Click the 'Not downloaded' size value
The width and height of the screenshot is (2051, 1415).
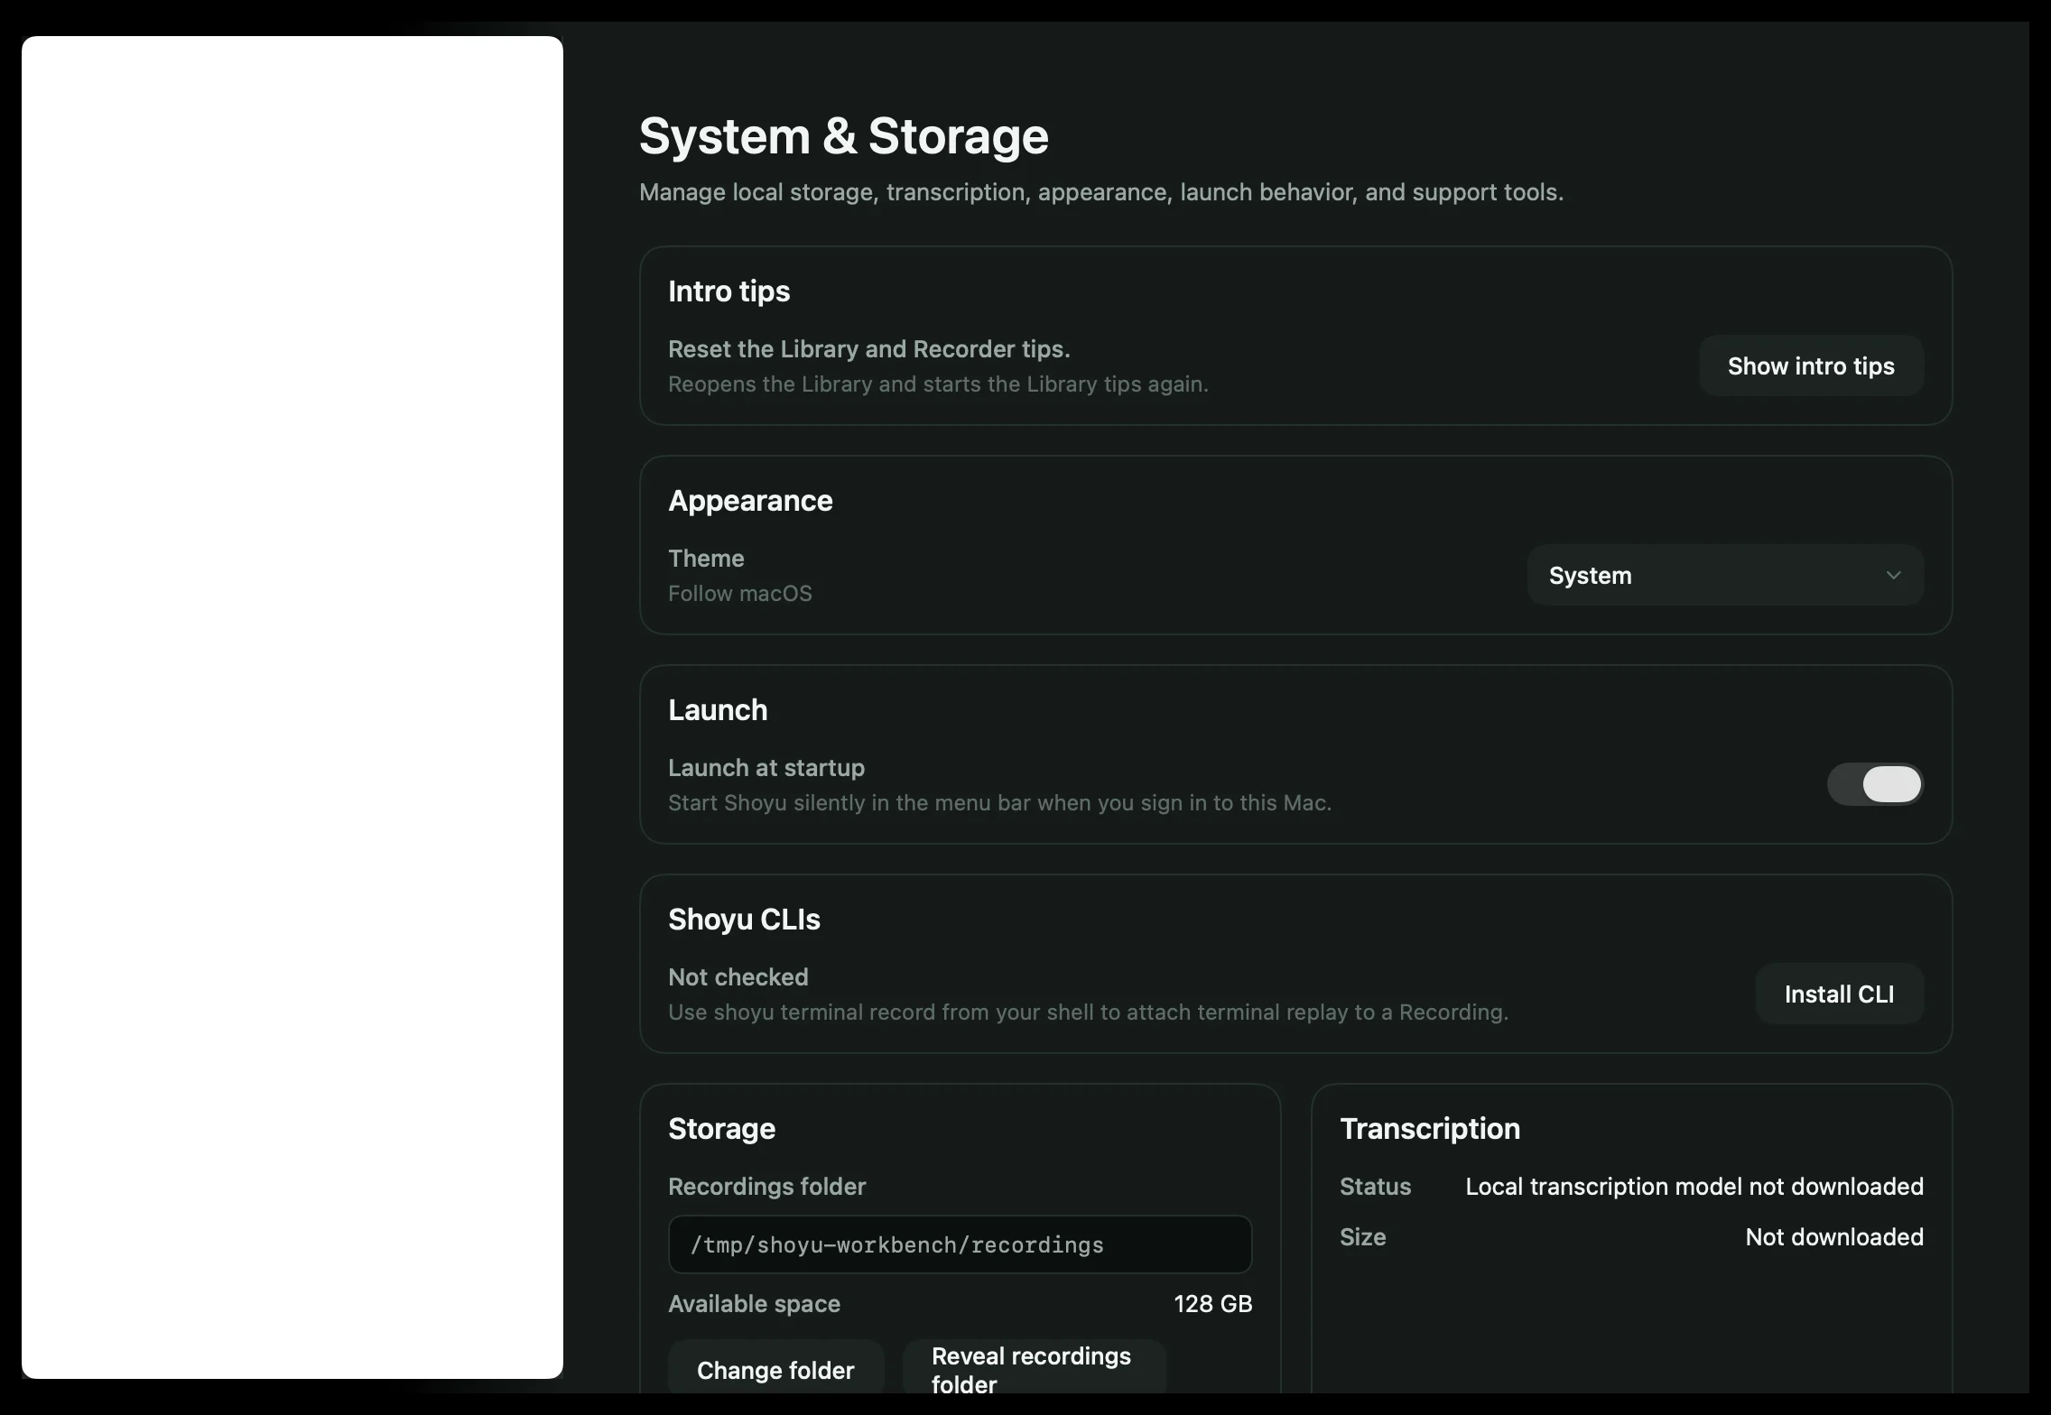point(1834,1236)
